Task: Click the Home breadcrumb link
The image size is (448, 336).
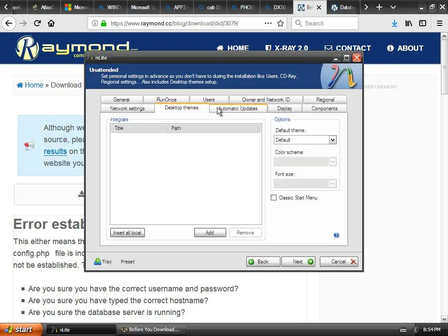Action: click(30, 85)
